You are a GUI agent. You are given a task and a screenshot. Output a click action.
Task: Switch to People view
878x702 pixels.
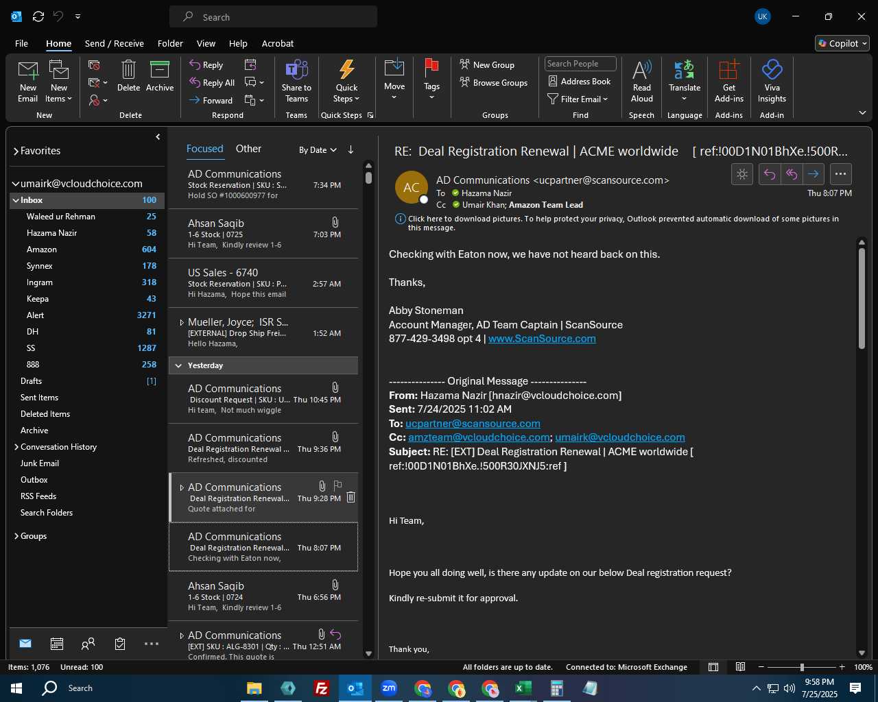coord(88,644)
